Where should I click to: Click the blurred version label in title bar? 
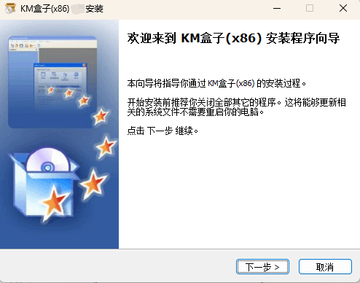(x=78, y=9)
